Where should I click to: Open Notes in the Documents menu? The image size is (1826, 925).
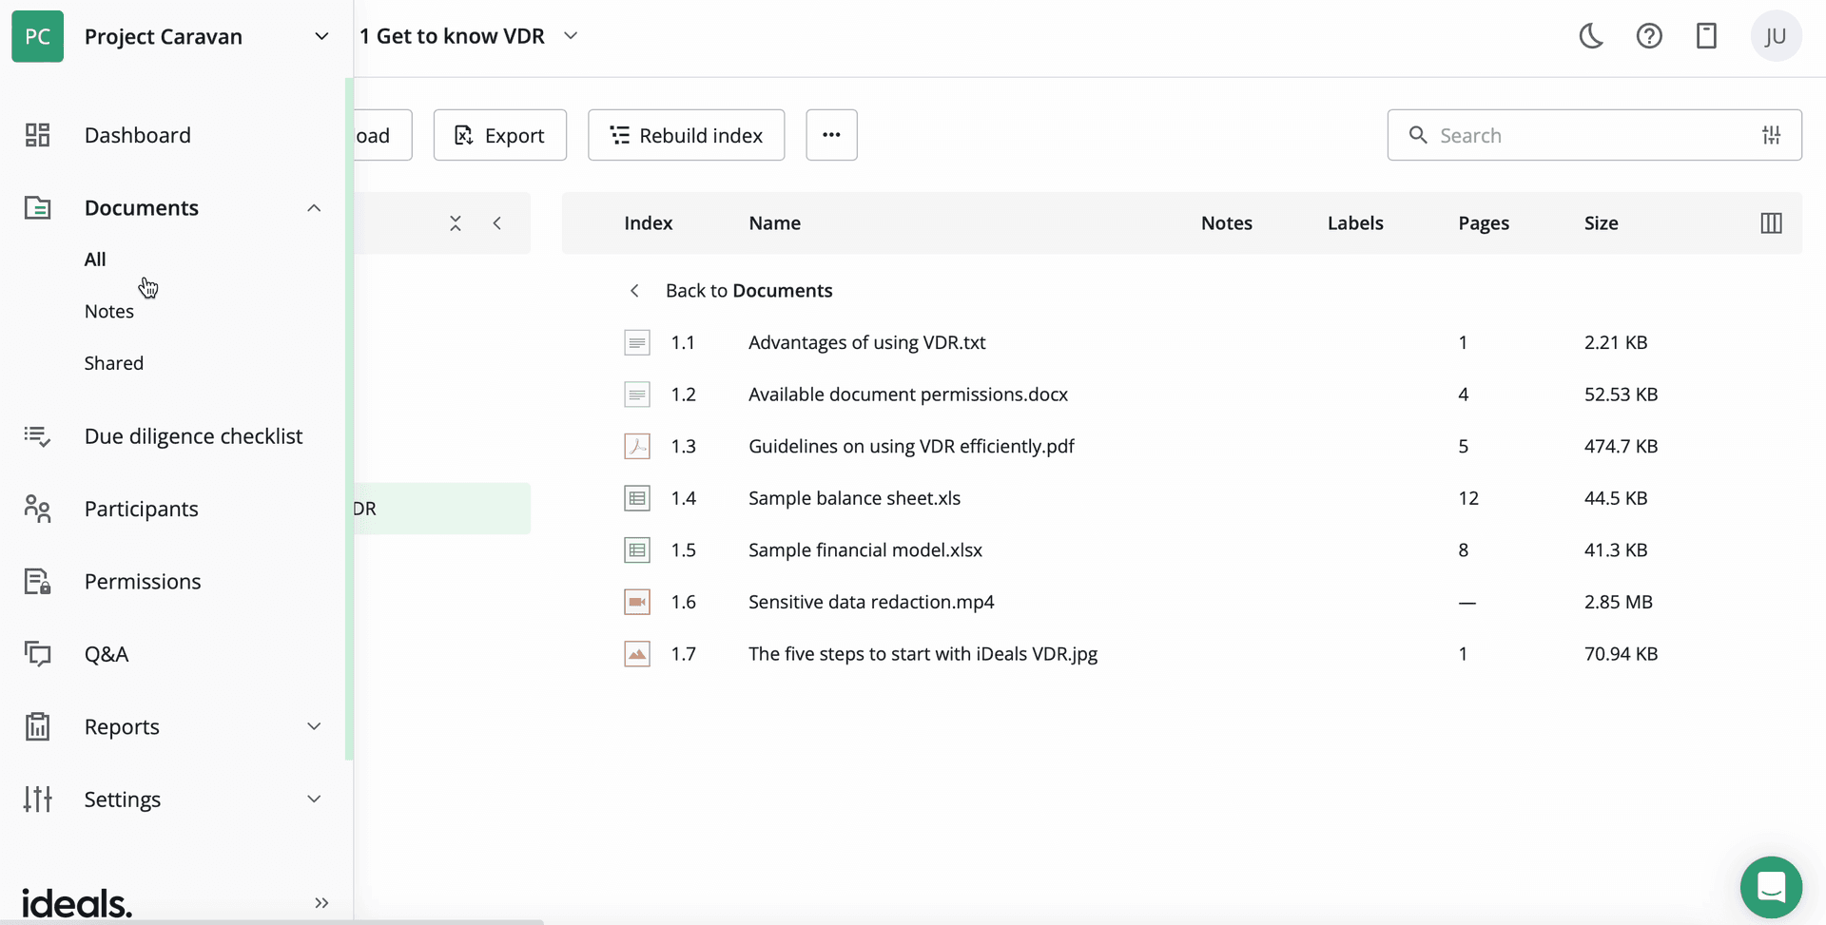pyautogui.click(x=108, y=311)
